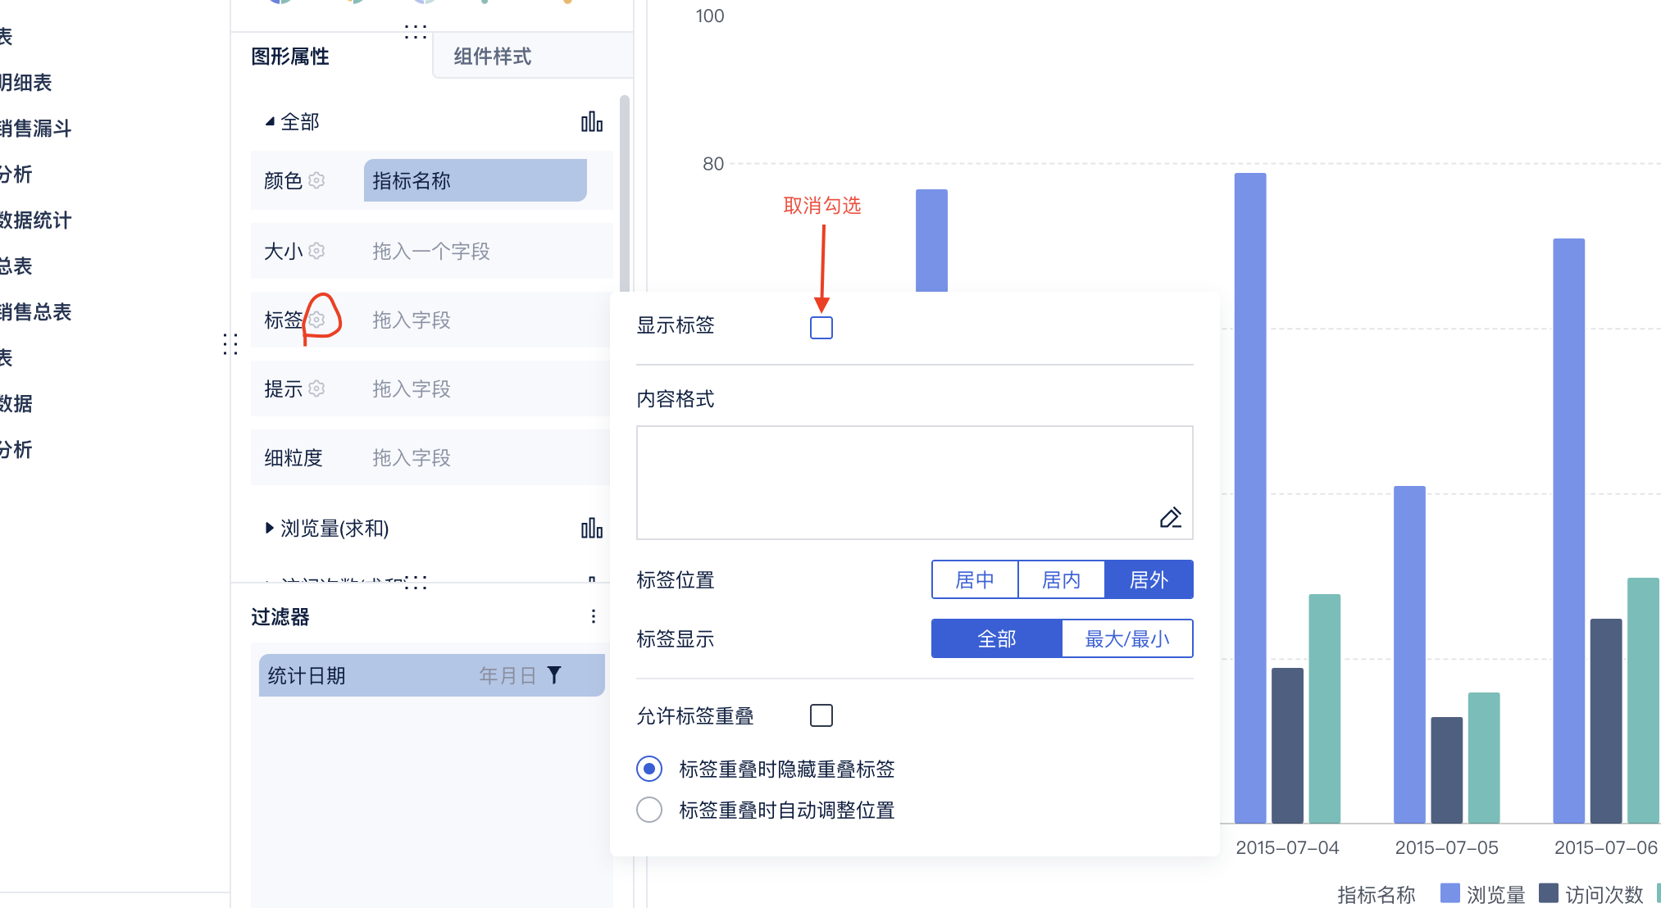Open the 颜色 settings gear icon
Image resolution: width=1661 pixels, height=908 pixels.
pyautogui.click(x=317, y=180)
